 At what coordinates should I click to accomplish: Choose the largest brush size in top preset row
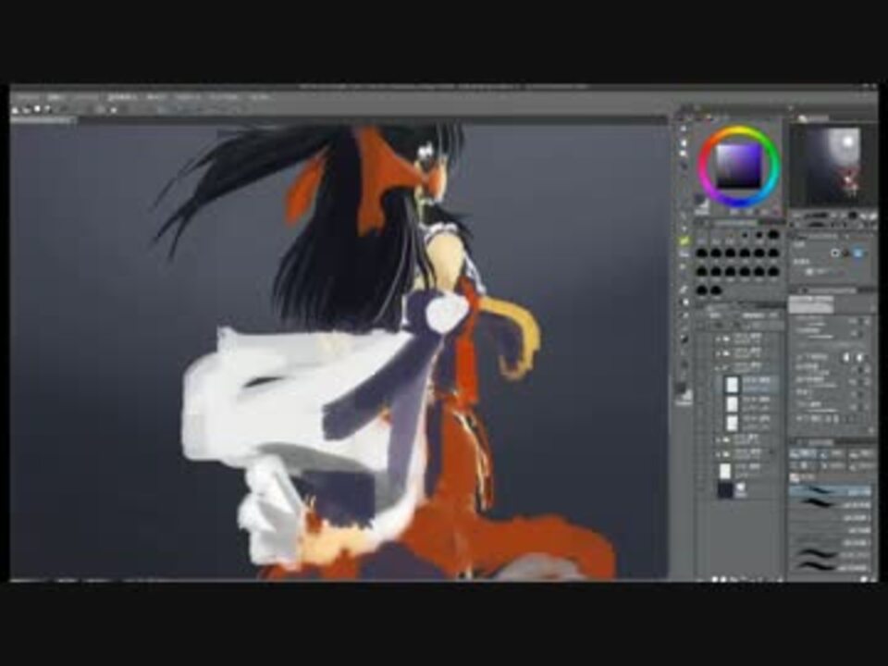773,234
